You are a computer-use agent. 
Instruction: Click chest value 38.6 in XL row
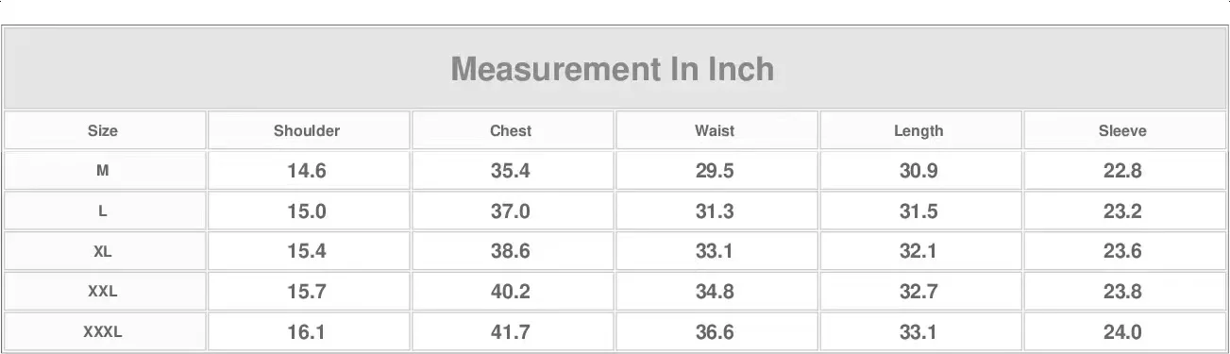point(511,252)
